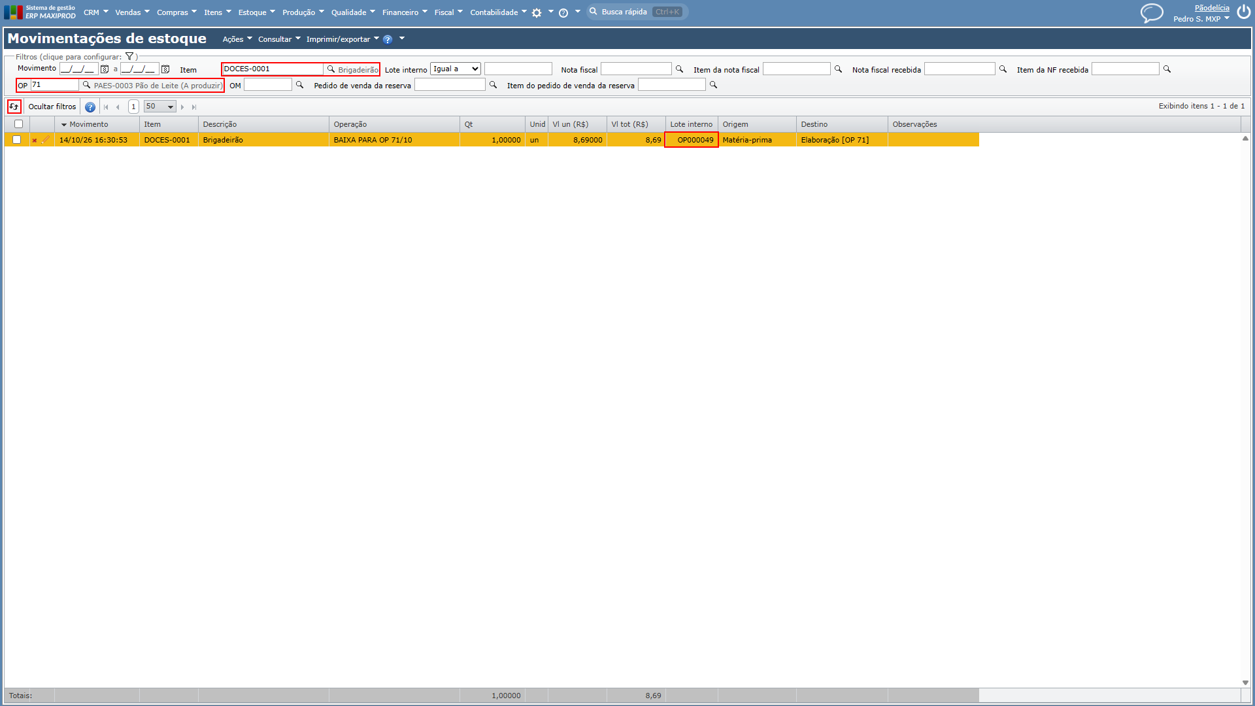Expand the Consultar dropdown
The image size is (1255, 706).
point(279,39)
